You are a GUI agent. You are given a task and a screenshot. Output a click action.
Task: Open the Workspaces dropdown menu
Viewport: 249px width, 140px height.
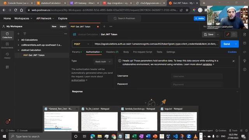(23, 18)
